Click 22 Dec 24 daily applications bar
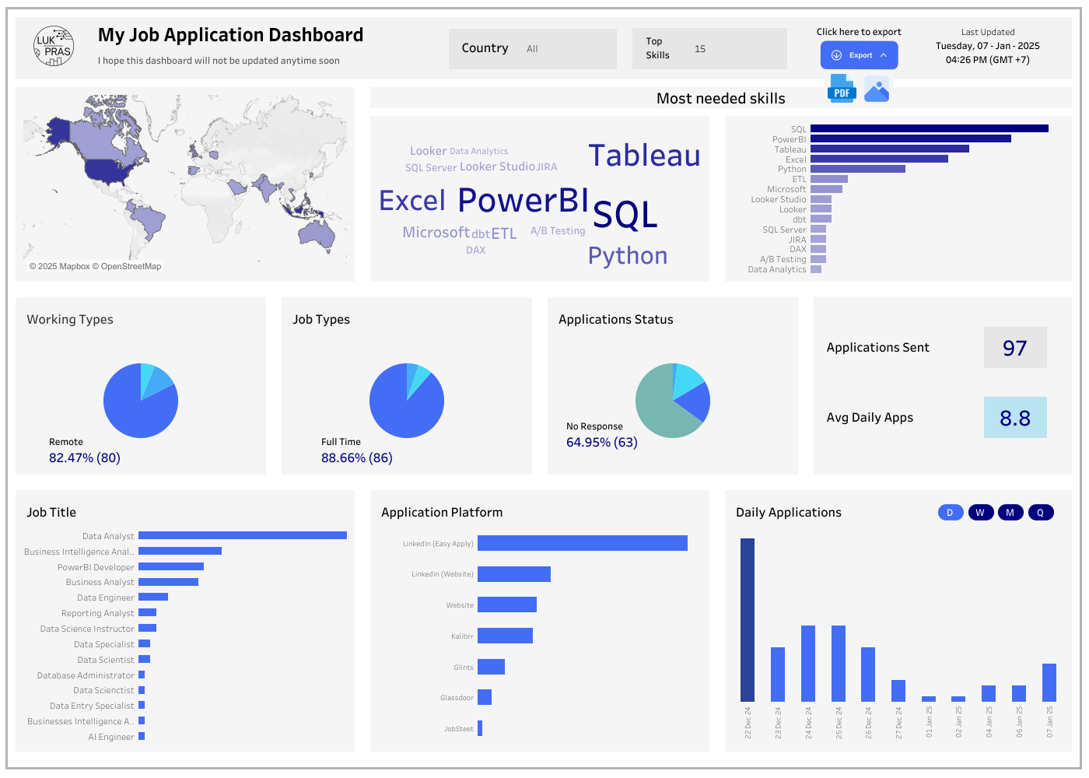Screen dimensions: 1089x778 [748, 620]
